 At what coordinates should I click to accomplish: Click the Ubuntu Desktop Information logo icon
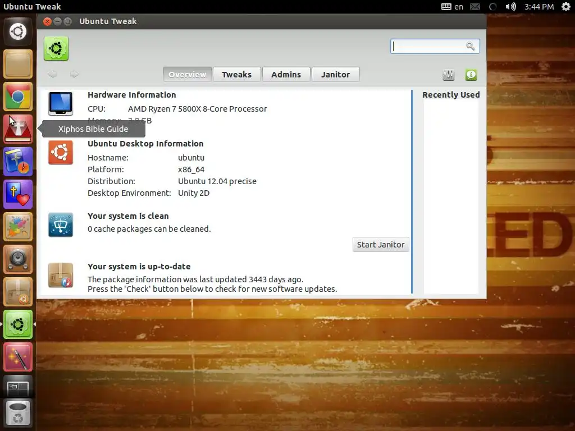pos(61,153)
